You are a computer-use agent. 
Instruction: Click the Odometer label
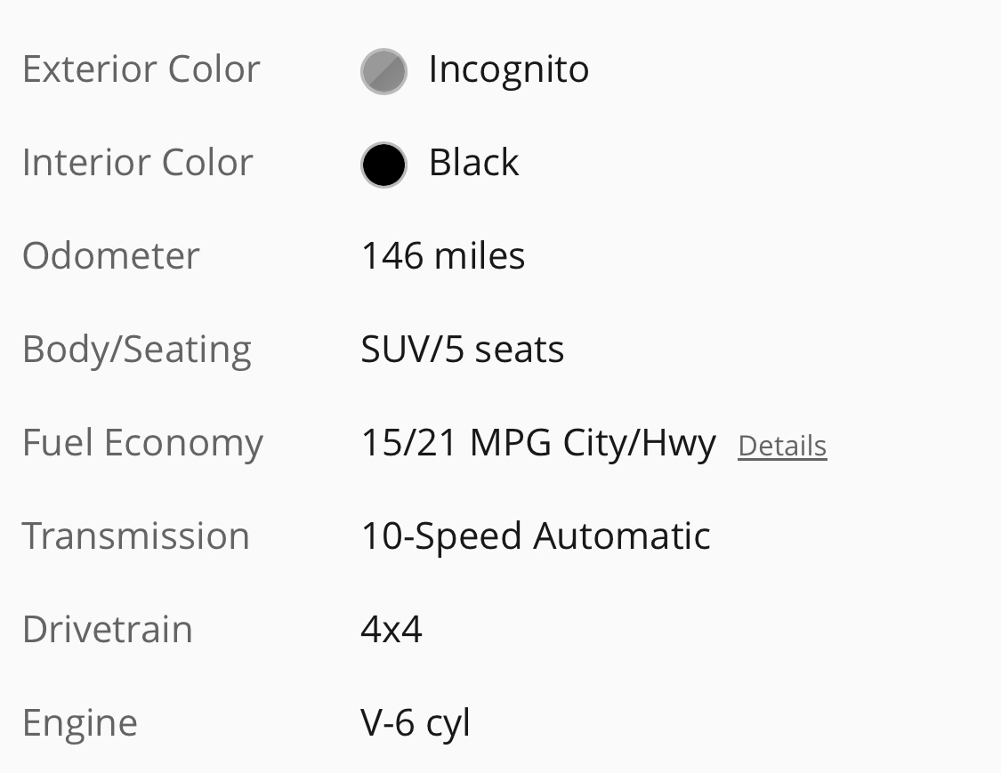[111, 256]
